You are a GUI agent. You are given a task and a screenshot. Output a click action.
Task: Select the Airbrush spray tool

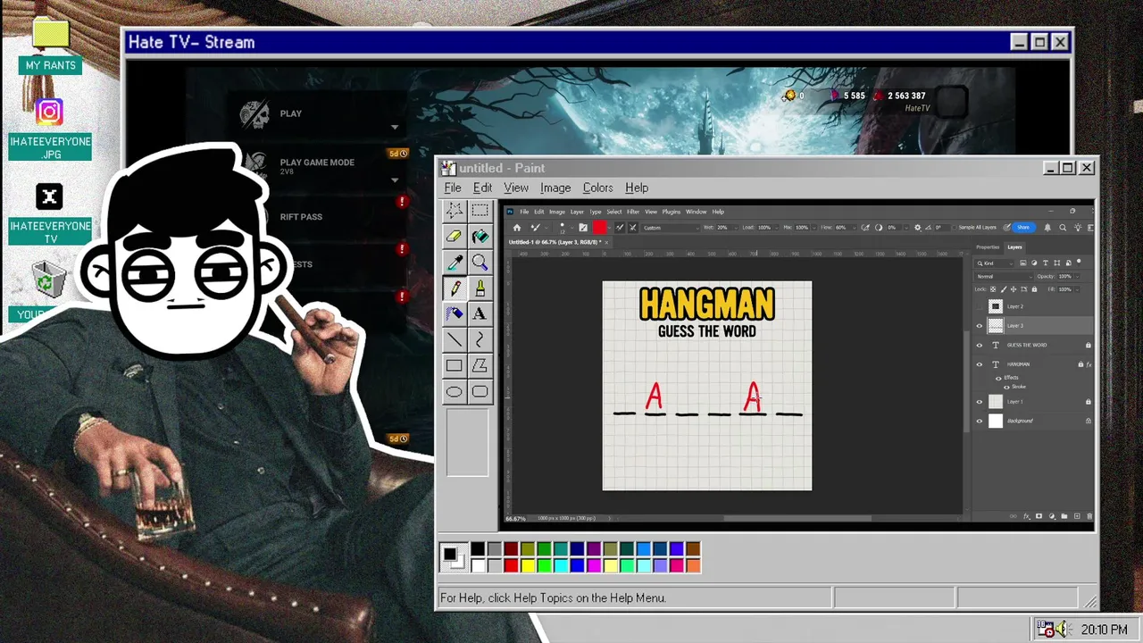pos(455,313)
